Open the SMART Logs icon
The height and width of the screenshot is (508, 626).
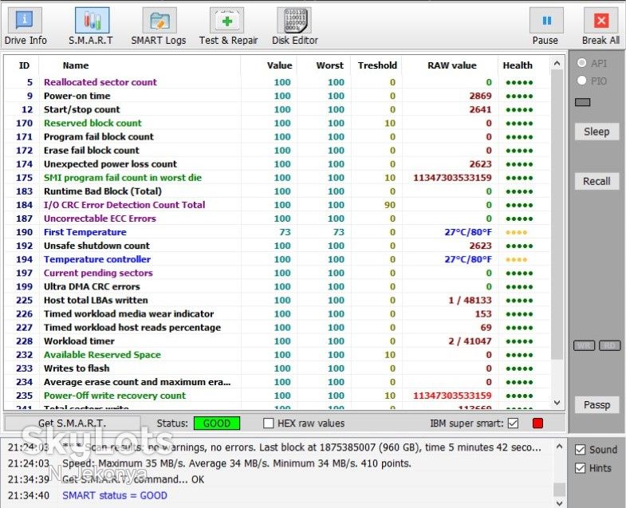(159, 21)
